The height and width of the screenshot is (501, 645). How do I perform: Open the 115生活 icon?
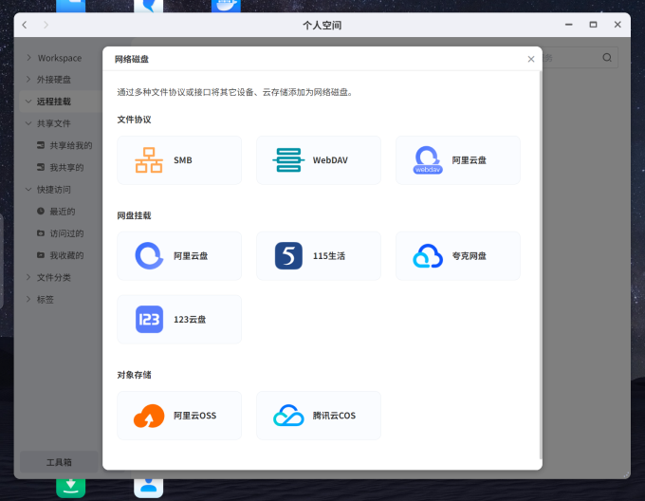[288, 256]
